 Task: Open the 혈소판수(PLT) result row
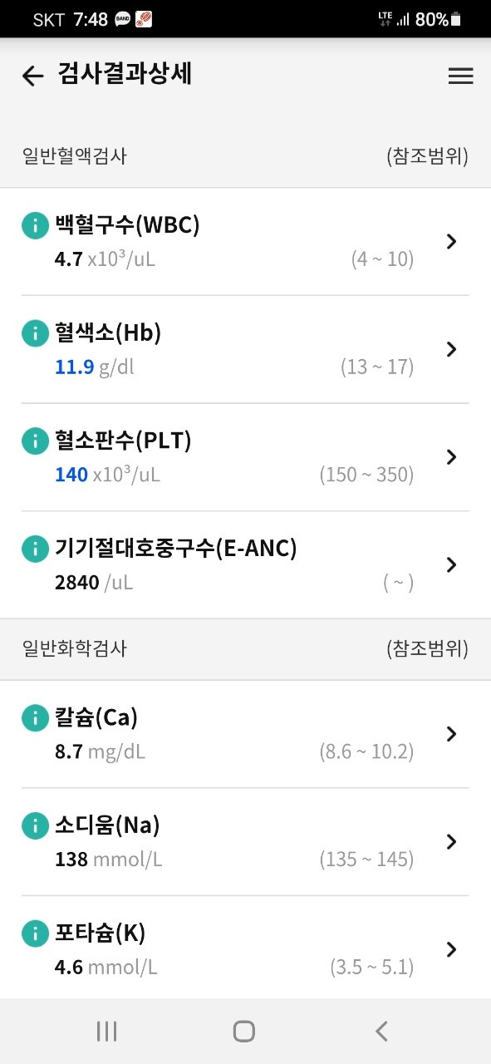click(451, 457)
